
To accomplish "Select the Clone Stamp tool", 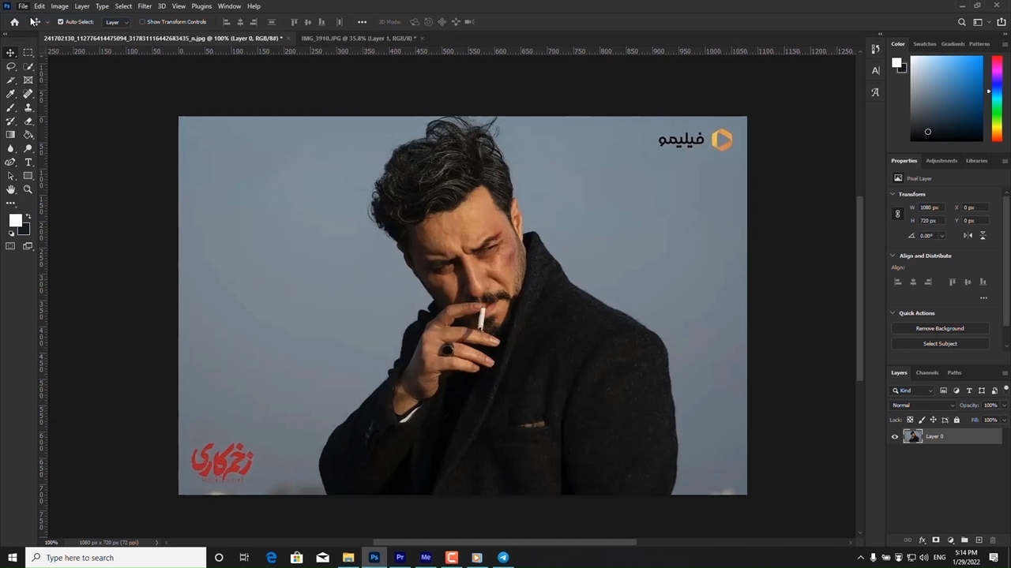I will (x=28, y=107).
